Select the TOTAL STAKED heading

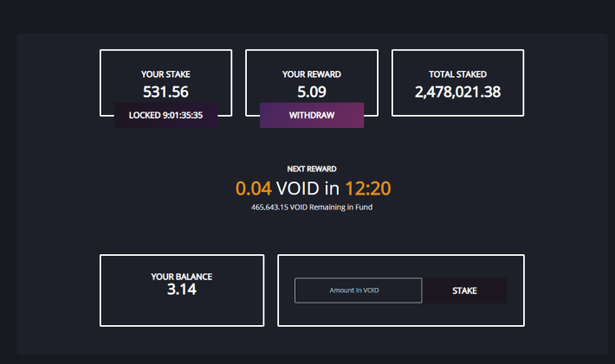coord(457,74)
